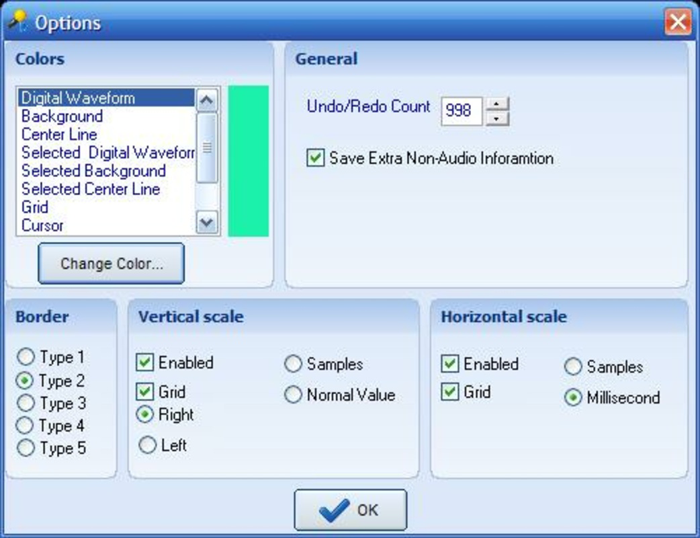
Task: Confirm settings with the OK button
Action: point(350,509)
